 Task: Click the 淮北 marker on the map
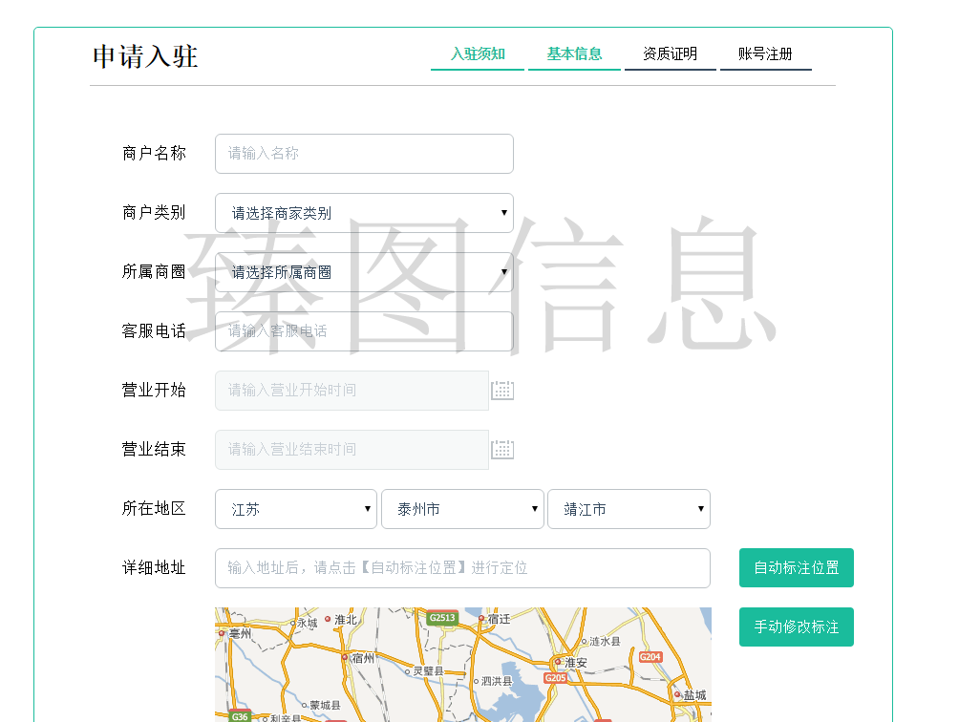click(328, 619)
